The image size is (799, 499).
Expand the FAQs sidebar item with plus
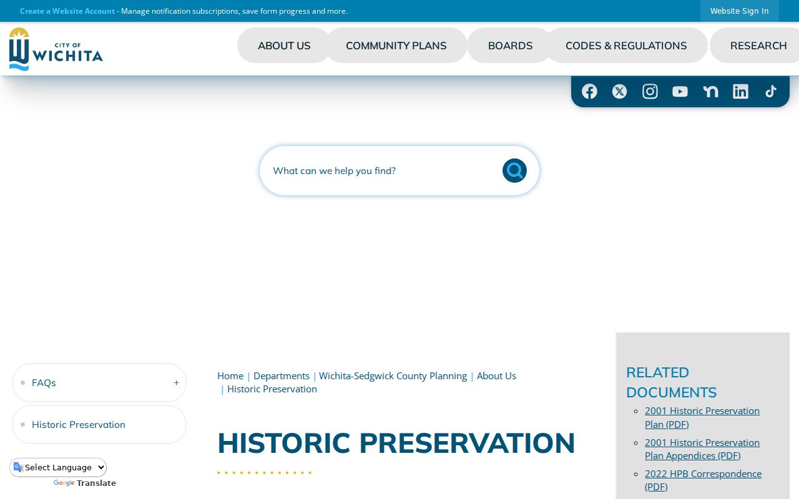[x=176, y=382]
